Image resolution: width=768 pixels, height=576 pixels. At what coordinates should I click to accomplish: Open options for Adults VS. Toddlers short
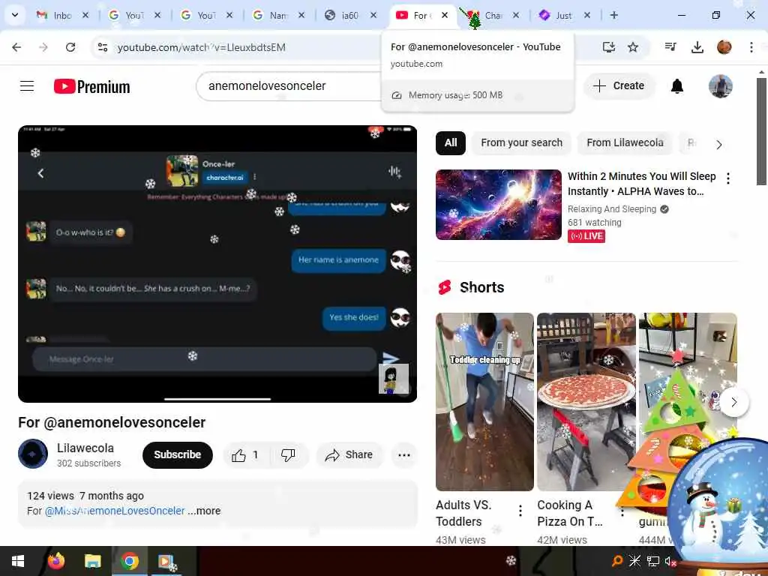[520, 511]
